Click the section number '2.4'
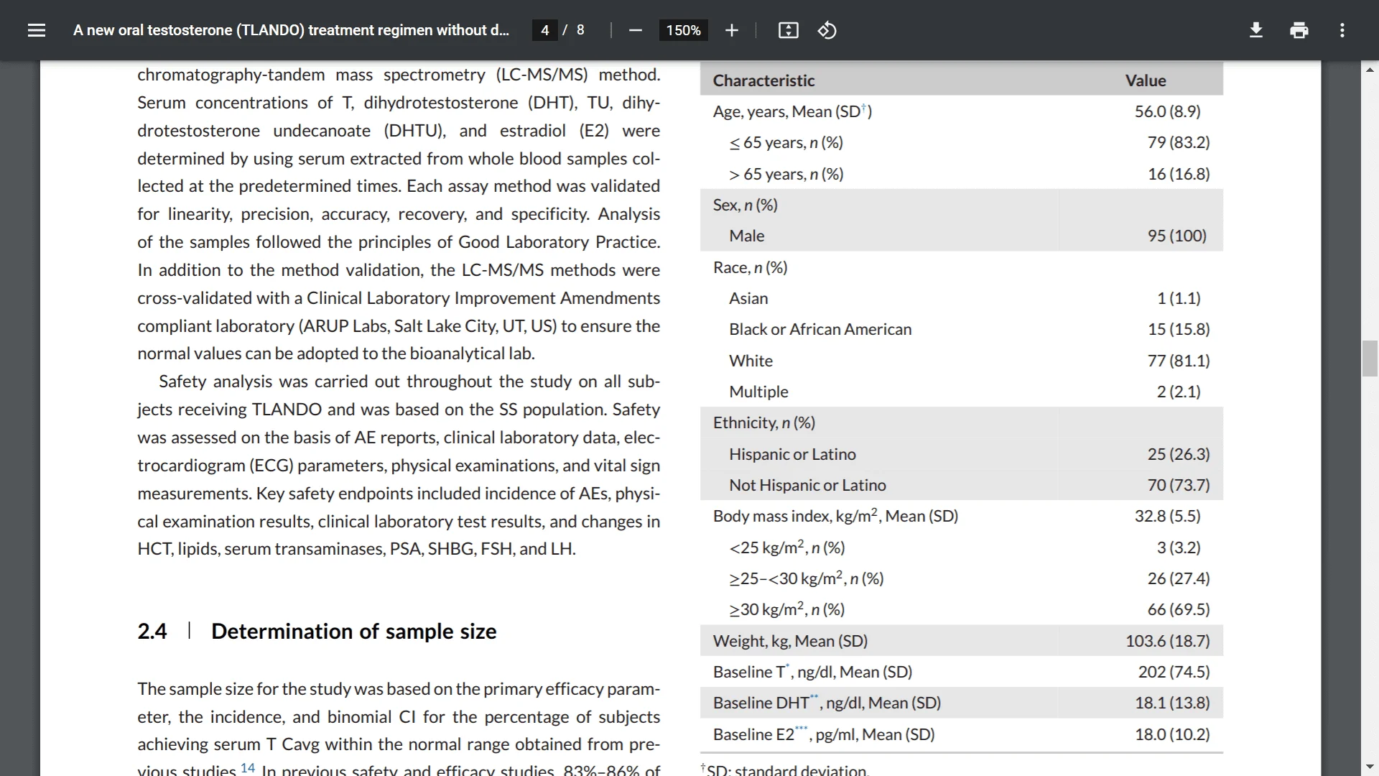 point(152,631)
